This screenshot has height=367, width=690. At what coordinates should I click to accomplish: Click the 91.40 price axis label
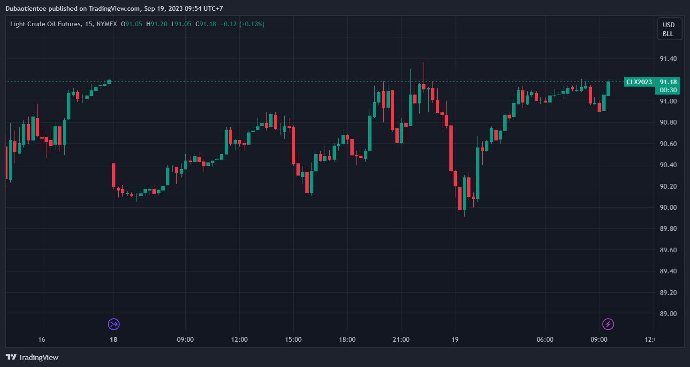(668, 59)
